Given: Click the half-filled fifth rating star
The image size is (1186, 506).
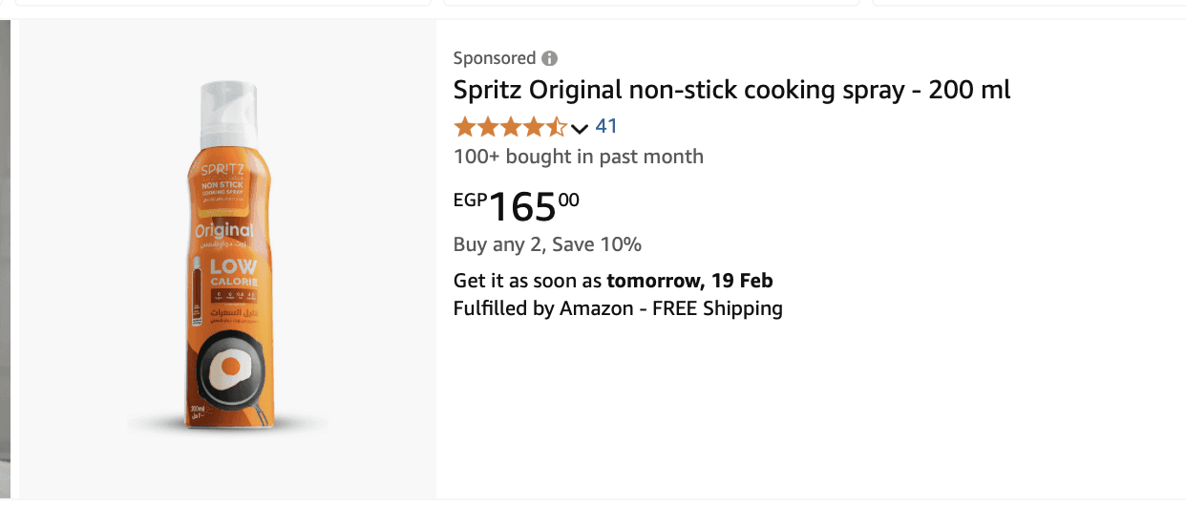Looking at the screenshot, I should point(556,127).
